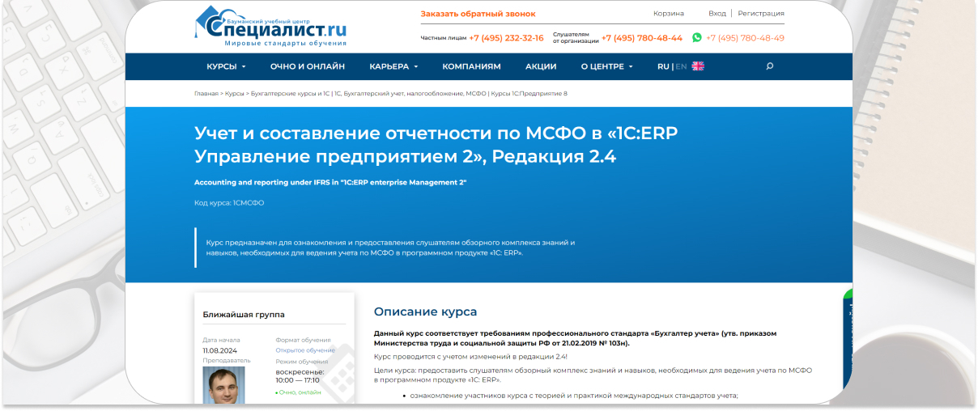Expand the КУРСЫ dropdown menu
978x411 pixels.
(x=226, y=66)
